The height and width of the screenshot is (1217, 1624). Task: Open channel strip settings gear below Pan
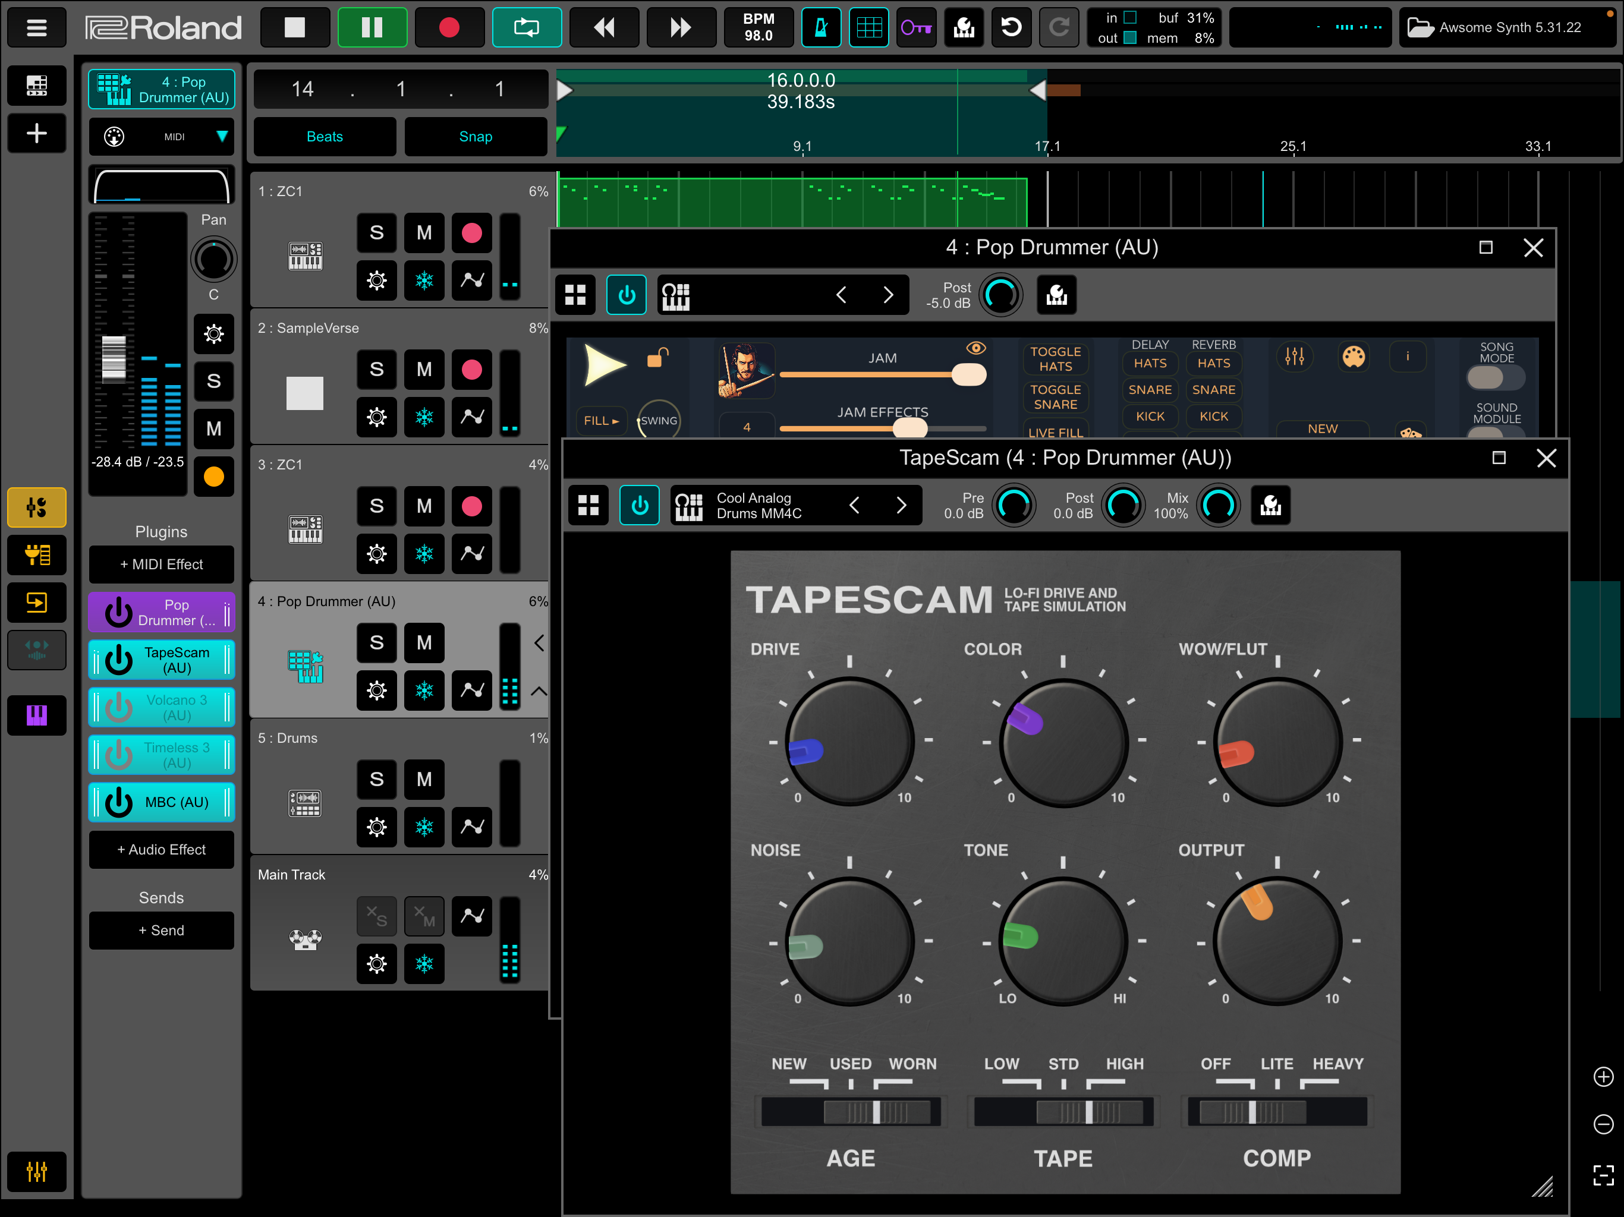213,334
